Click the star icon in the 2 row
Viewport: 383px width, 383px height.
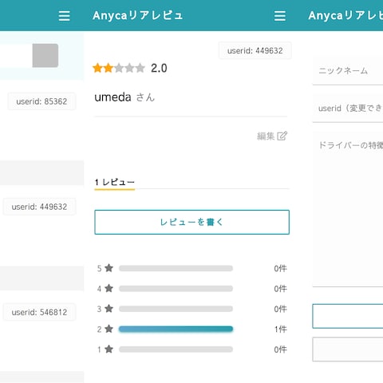point(109,329)
